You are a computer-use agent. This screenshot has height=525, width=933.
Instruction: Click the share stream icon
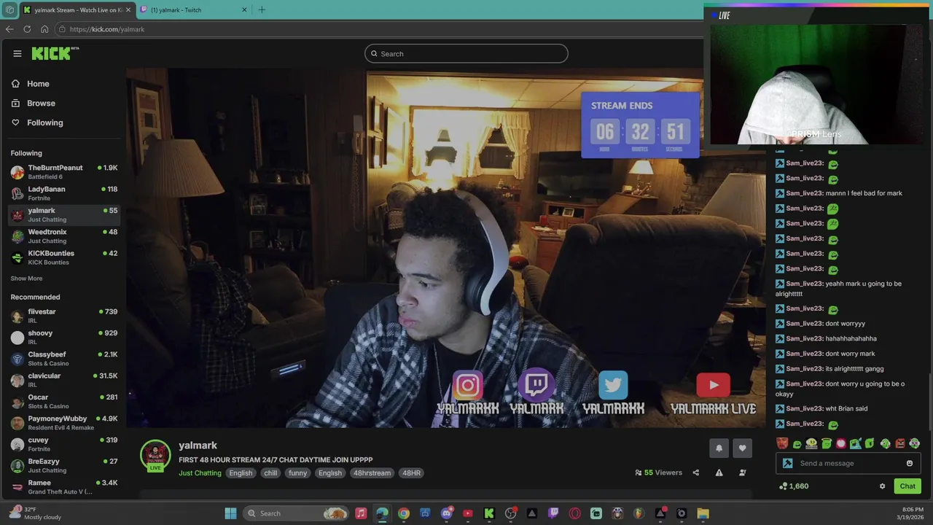click(695, 472)
